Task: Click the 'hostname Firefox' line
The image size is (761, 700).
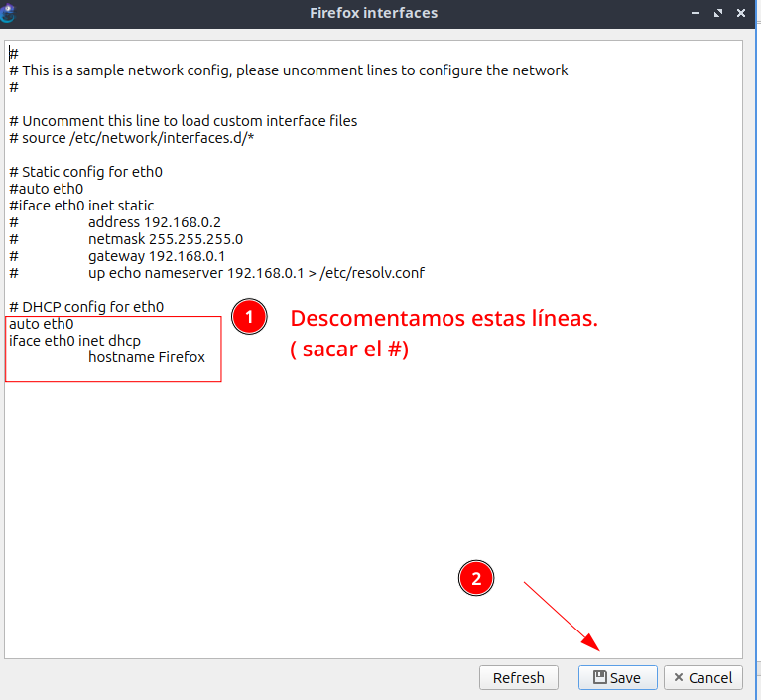Action: click(146, 357)
